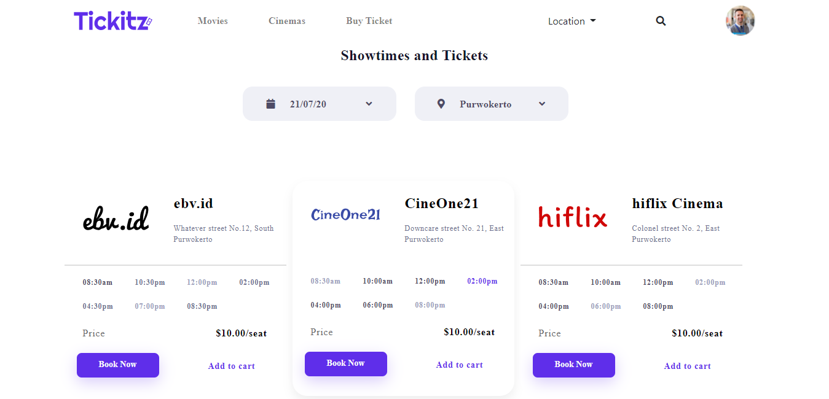This screenshot has height=399, width=829.
Task: Click the location pin icon beside Purwokerto
Action: pyautogui.click(x=441, y=103)
